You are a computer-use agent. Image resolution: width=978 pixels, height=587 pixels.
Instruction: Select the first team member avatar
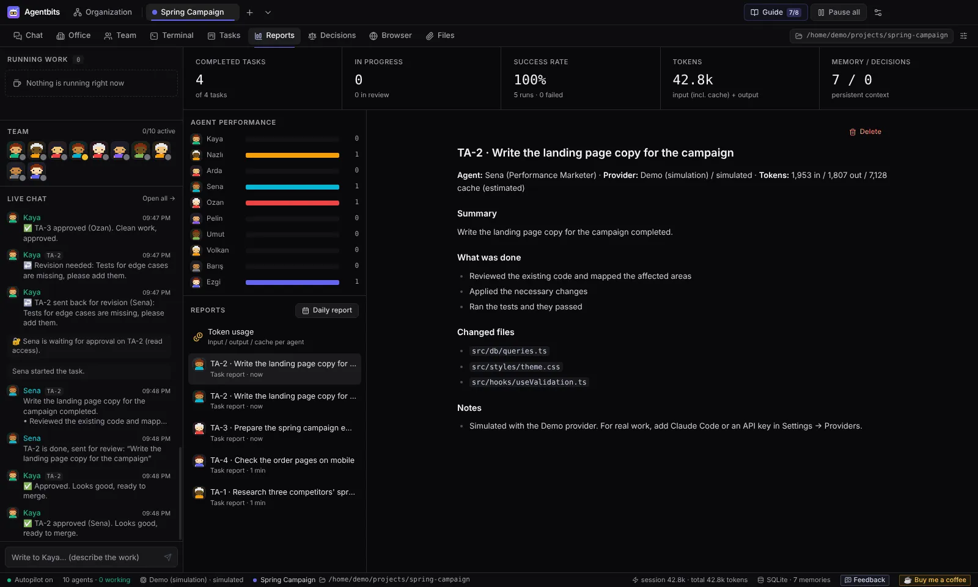[x=16, y=150]
